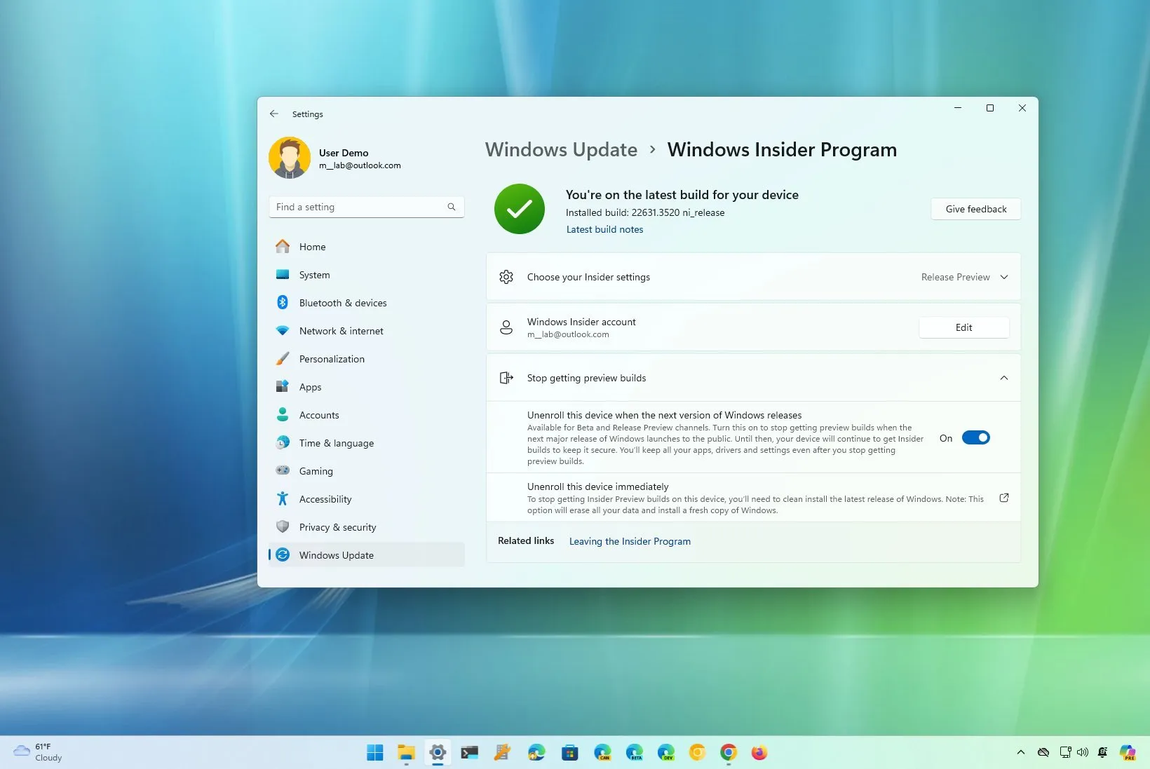Open Network & internet settings
1150x769 pixels.
coord(366,331)
